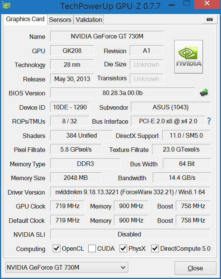Screen dimensions: 221x279
Task: Click the Device ID 10DE - 1290 field
Action: pos(70,107)
